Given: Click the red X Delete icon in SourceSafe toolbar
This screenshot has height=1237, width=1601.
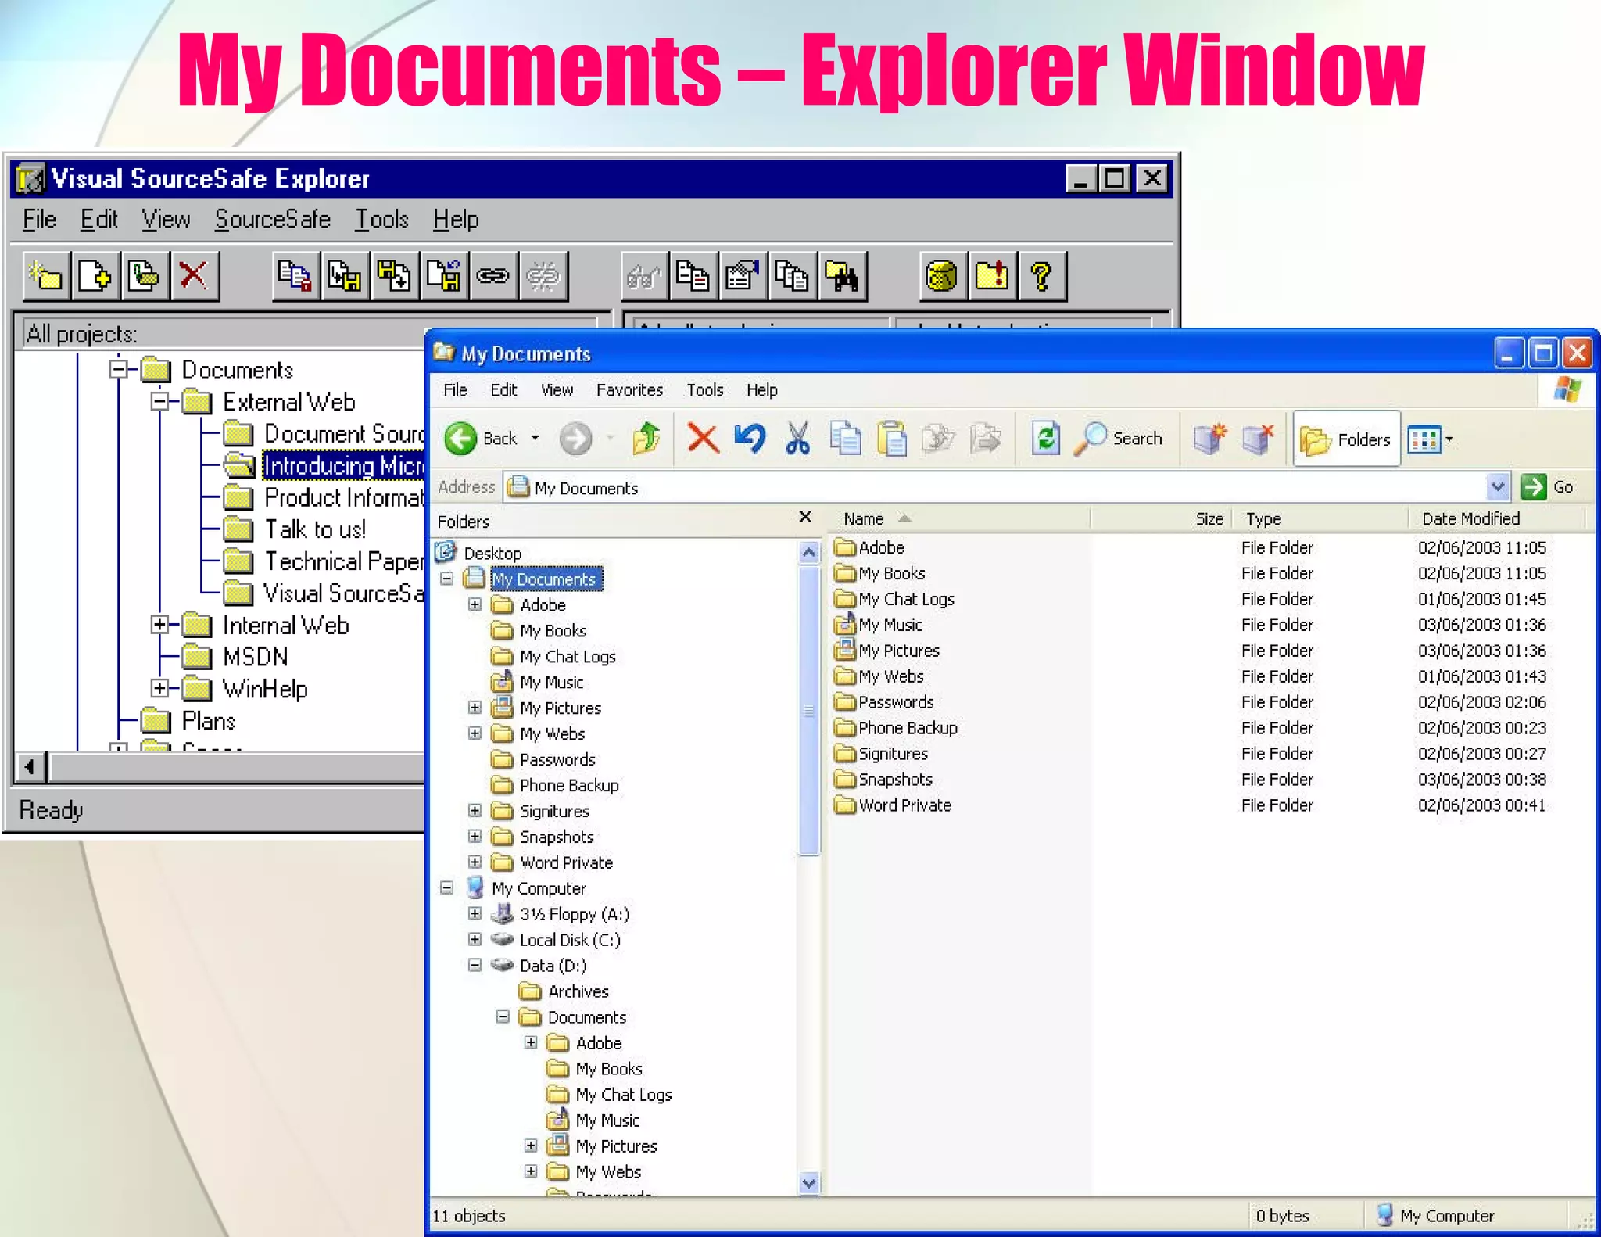Looking at the screenshot, I should tap(194, 276).
